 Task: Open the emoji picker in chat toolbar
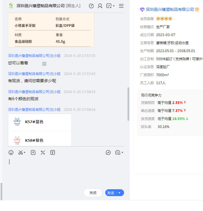[x=11, y=153]
